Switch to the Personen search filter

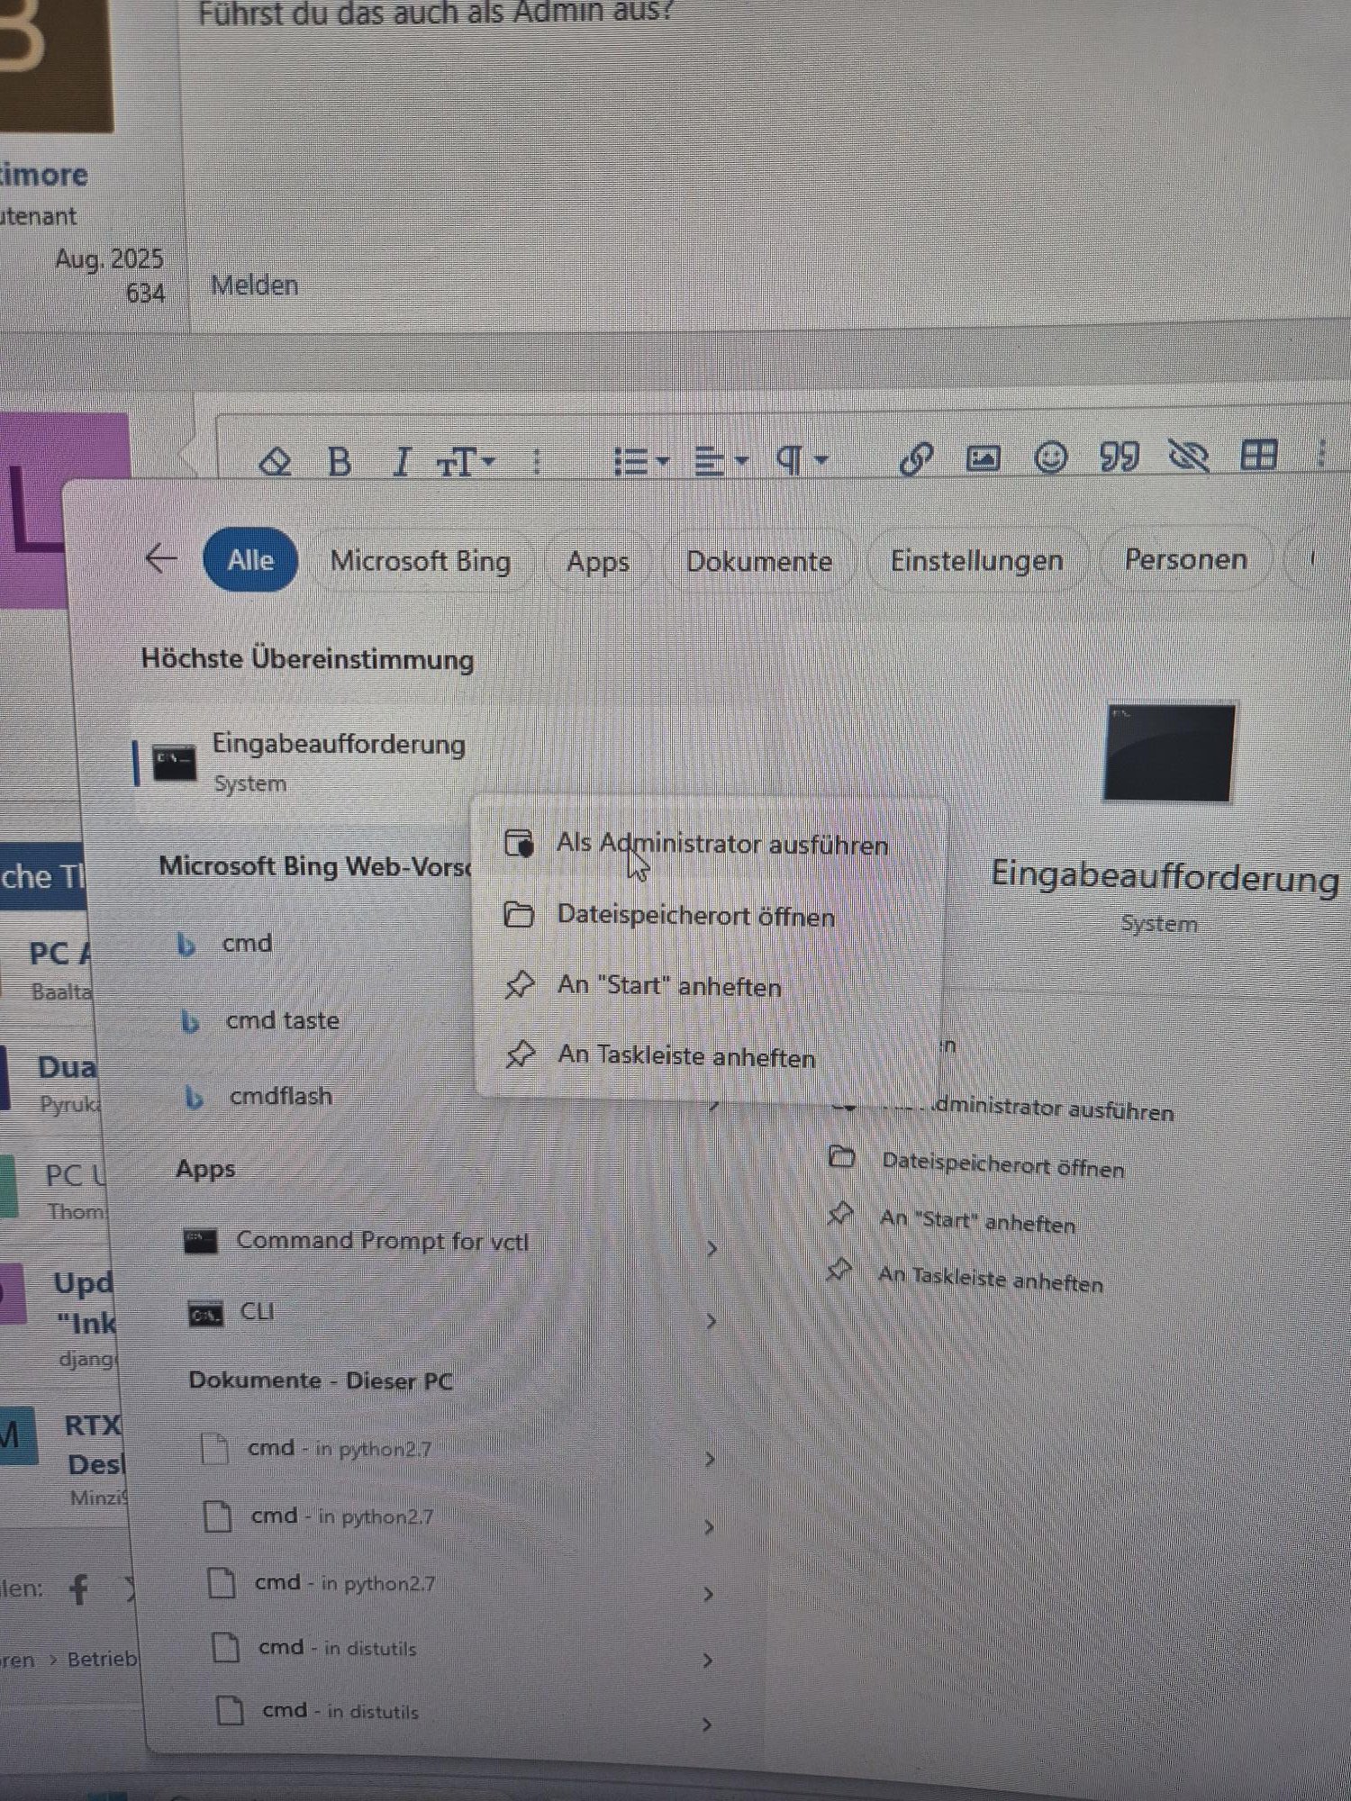click(x=1186, y=560)
